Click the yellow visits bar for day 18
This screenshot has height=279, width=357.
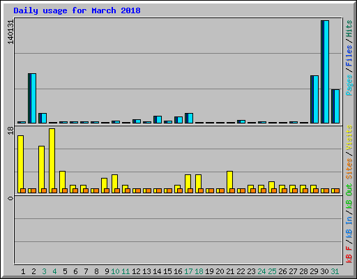point(198,183)
